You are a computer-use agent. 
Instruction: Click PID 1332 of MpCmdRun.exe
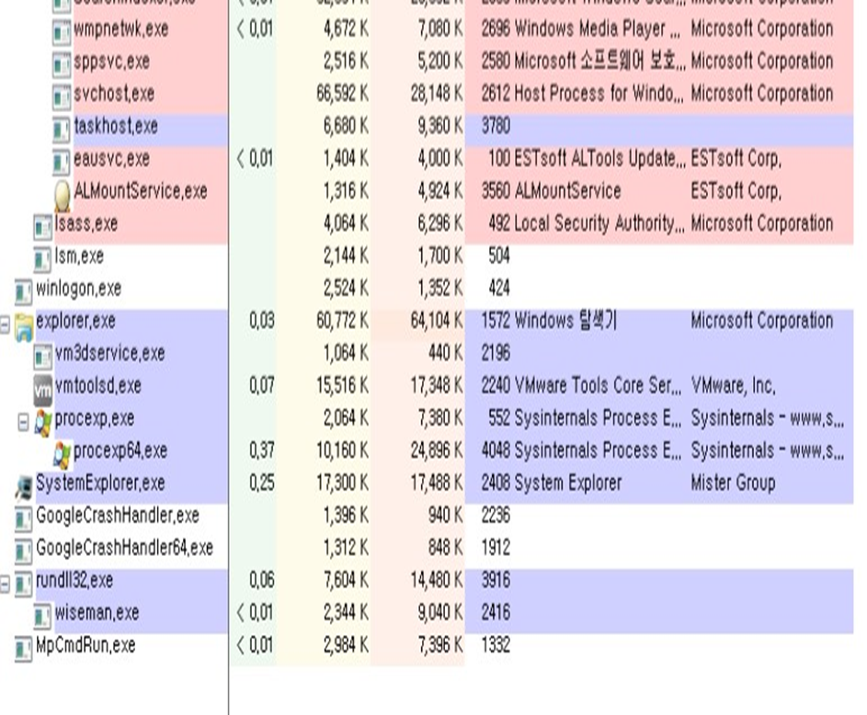(496, 646)
